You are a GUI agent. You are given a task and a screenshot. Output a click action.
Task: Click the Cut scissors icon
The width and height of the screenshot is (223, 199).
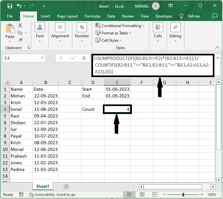tap(20, 25)
